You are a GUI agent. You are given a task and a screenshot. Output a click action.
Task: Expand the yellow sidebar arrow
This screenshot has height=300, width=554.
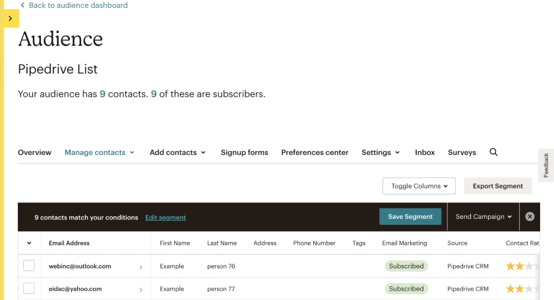[x=10, y=18]
